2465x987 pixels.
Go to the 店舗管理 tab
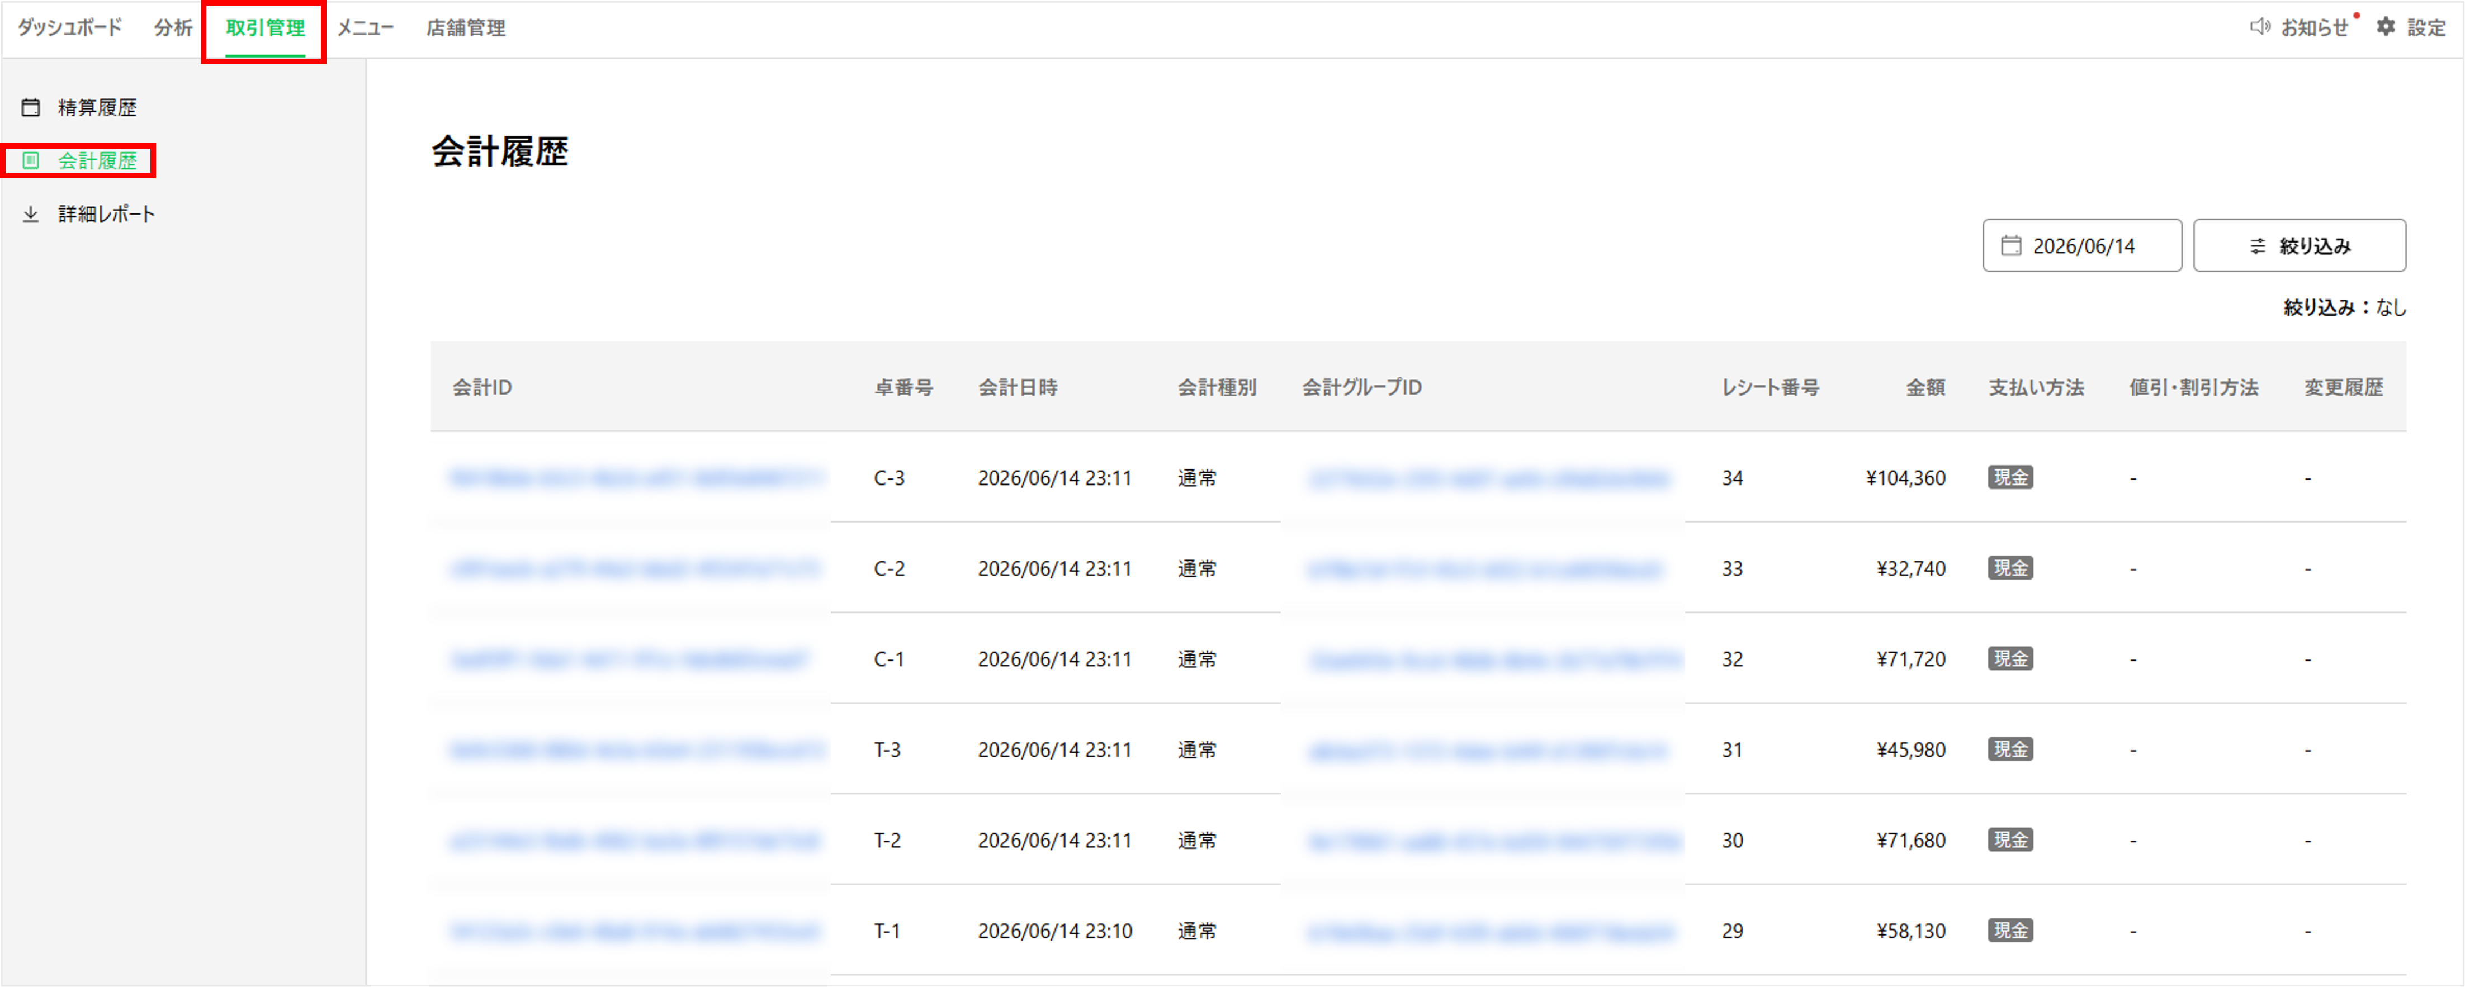466,28
